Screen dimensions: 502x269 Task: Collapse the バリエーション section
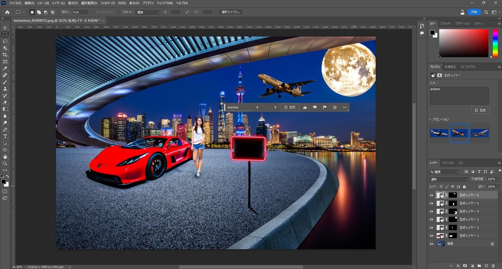click(x=430, y=119)
